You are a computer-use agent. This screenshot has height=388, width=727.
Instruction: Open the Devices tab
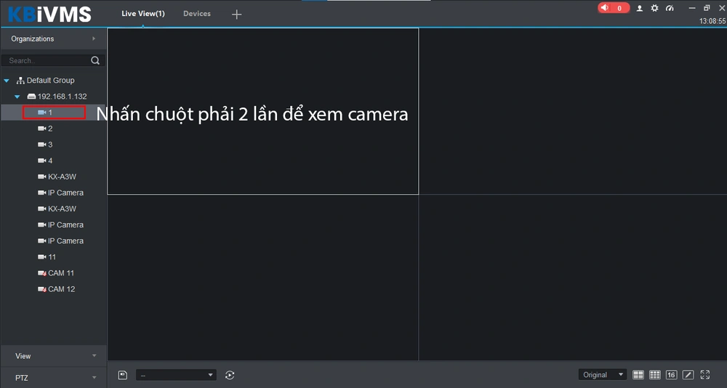coord(196,14)
